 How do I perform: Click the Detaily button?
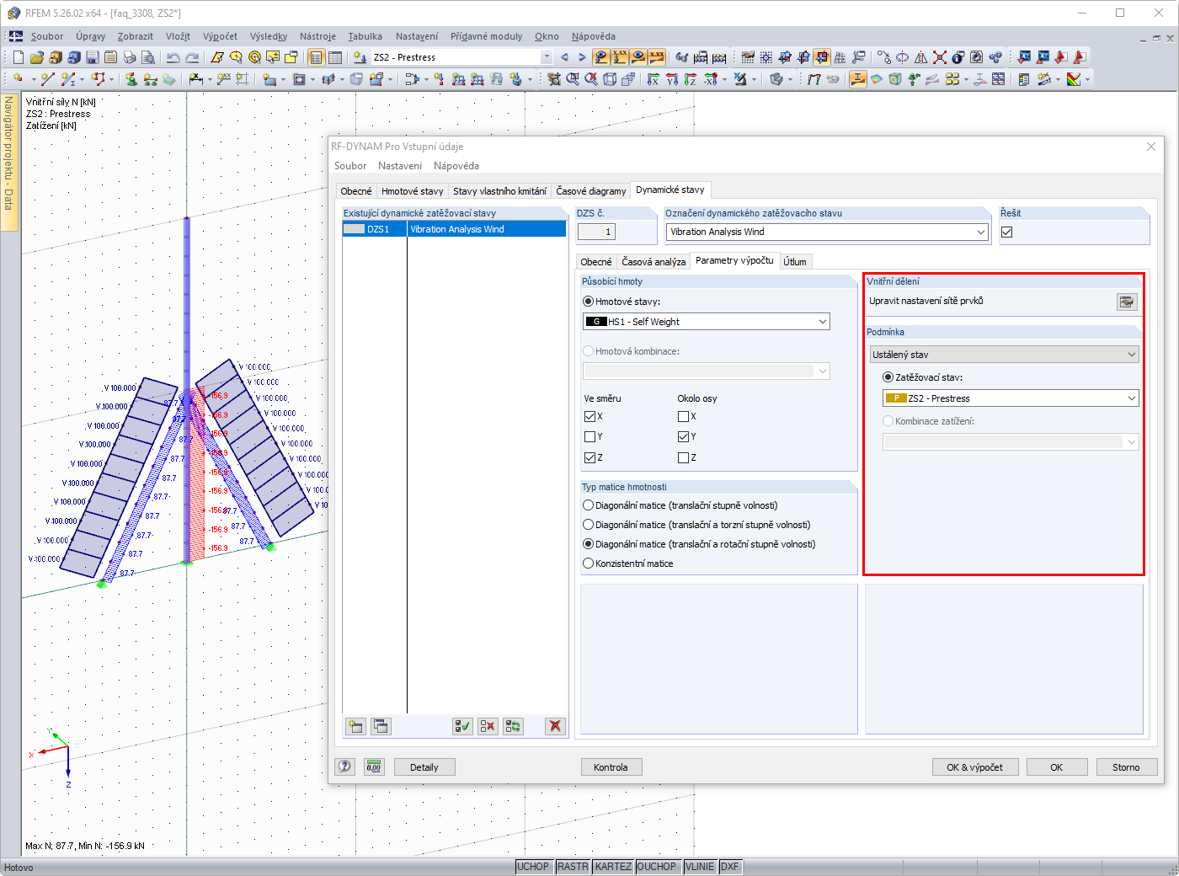pyautogui.click(x=424, y=767)
